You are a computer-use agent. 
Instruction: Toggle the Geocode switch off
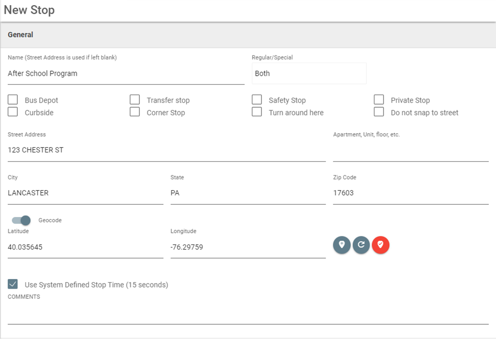click(x=21, y=220)
